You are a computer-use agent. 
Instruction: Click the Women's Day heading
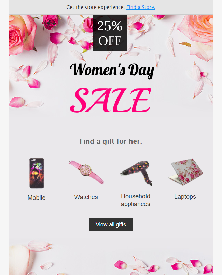pos(112,70)
